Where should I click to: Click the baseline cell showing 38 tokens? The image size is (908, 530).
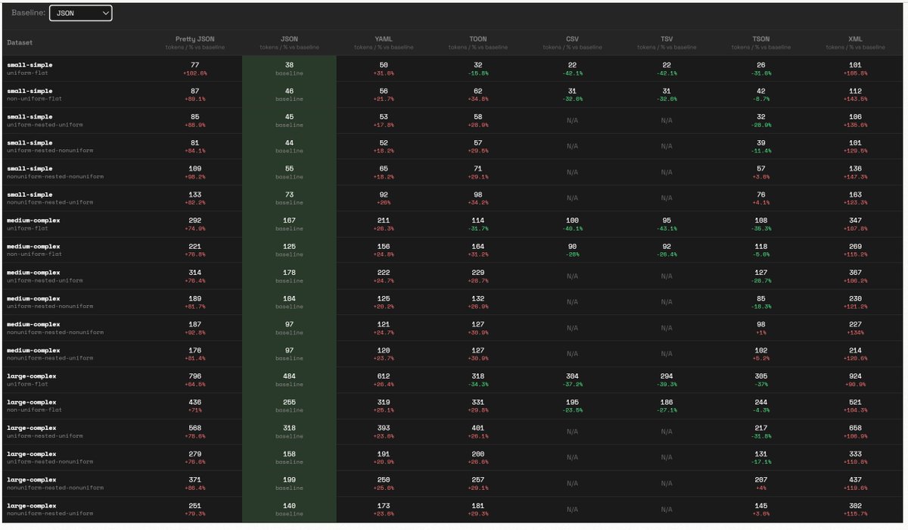289,64
